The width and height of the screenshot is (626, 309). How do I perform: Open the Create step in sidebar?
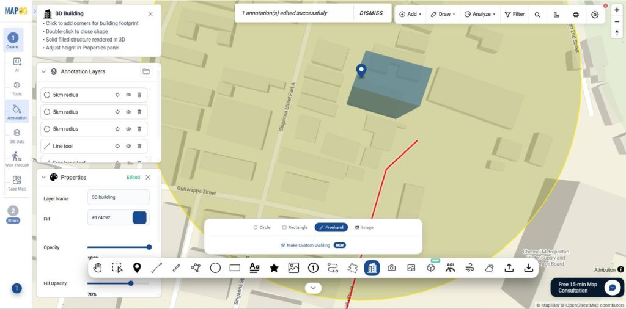point(12,40)
